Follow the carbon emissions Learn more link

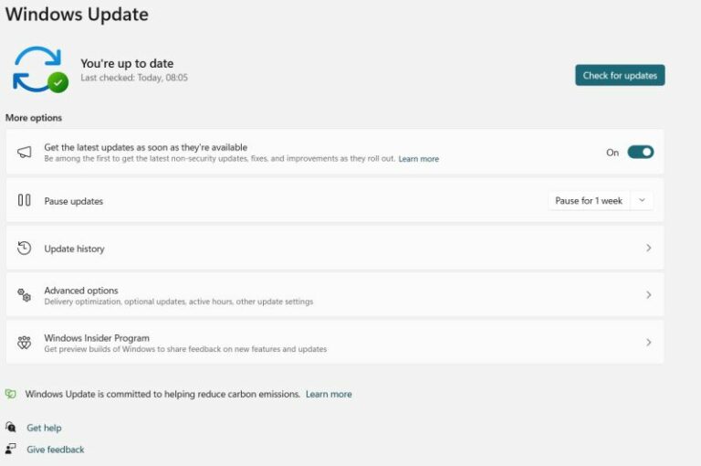coord(329,394)
